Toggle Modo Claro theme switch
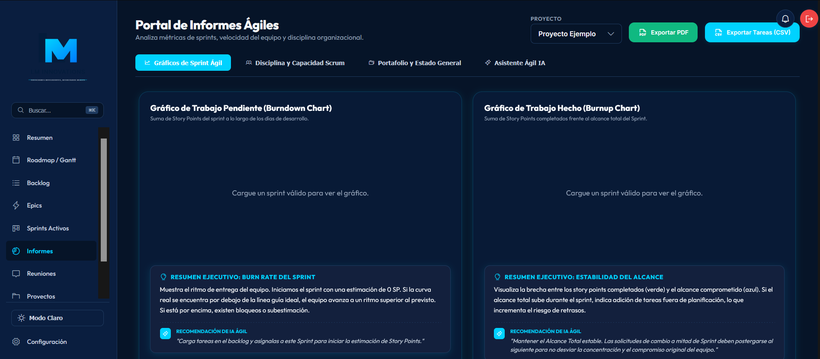Viewport: 820px width, 359px height. click(58, 318)
